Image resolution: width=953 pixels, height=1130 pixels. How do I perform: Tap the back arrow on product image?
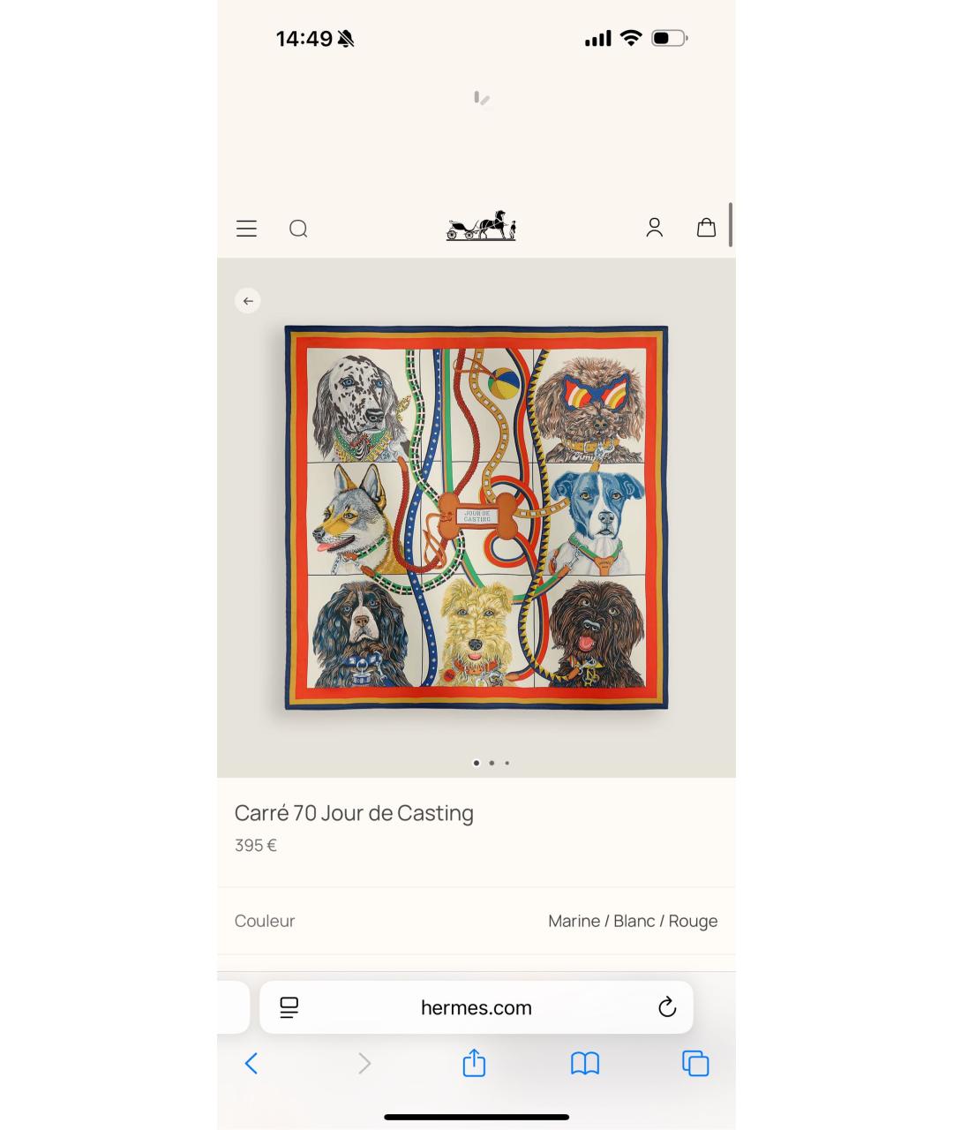point(248,301)
